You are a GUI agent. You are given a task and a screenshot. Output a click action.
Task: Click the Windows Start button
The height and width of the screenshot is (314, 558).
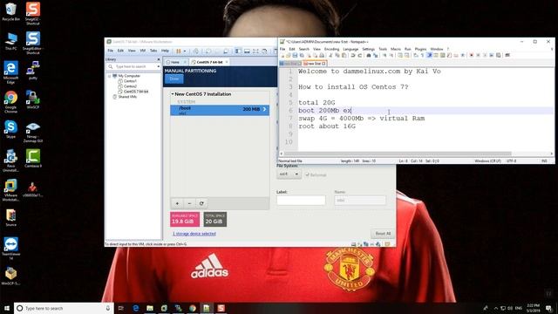coord(7,308)
